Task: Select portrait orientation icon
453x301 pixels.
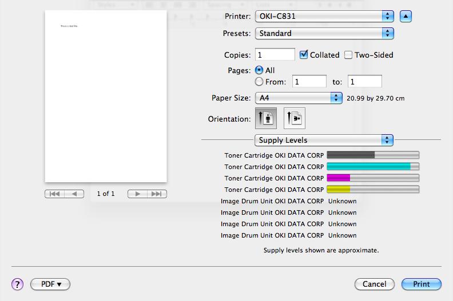Action: pyautogui.click(x=266, y=118)
